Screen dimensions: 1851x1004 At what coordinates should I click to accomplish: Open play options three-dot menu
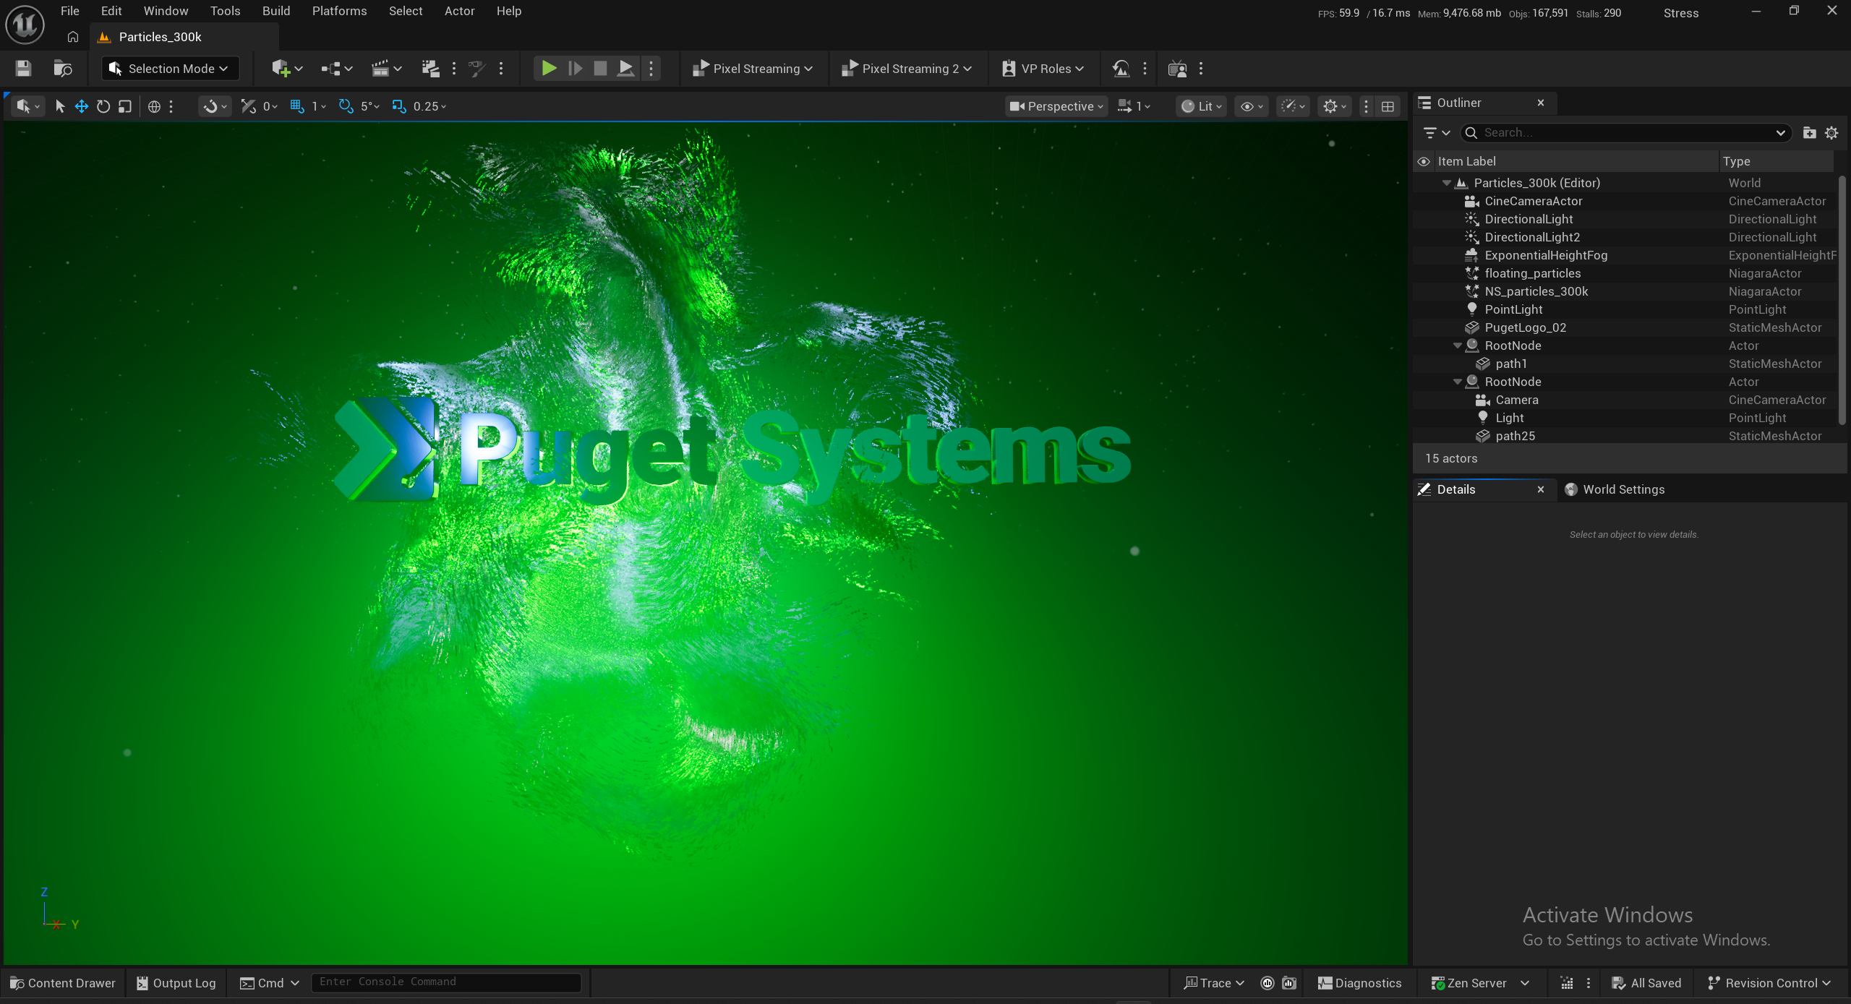651,69
